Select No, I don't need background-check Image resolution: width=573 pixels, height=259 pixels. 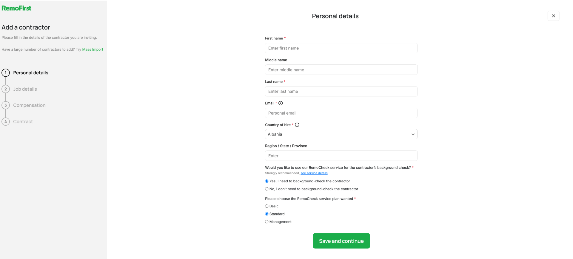coord(267,189)
